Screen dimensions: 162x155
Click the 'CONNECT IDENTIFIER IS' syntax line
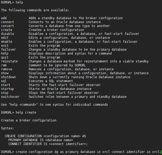point(48,144)
